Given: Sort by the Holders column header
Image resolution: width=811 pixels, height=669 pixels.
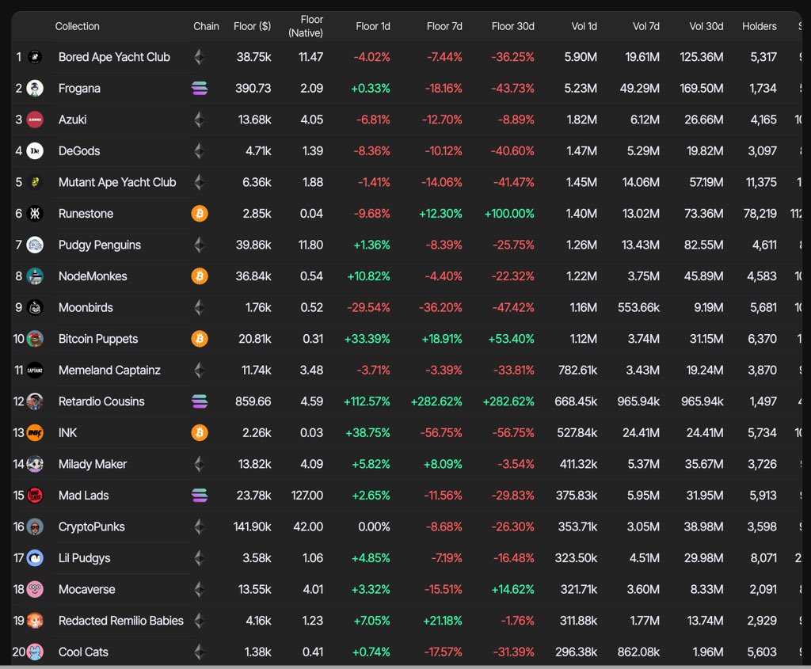Looking at the screenshot, I should [760, 26].
